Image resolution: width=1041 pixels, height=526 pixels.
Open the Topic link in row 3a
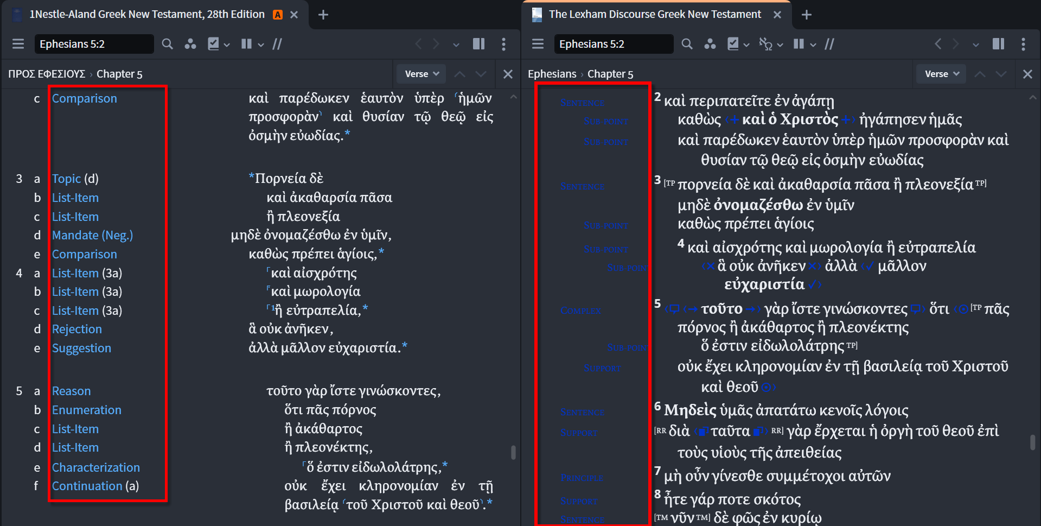(66, 179)
